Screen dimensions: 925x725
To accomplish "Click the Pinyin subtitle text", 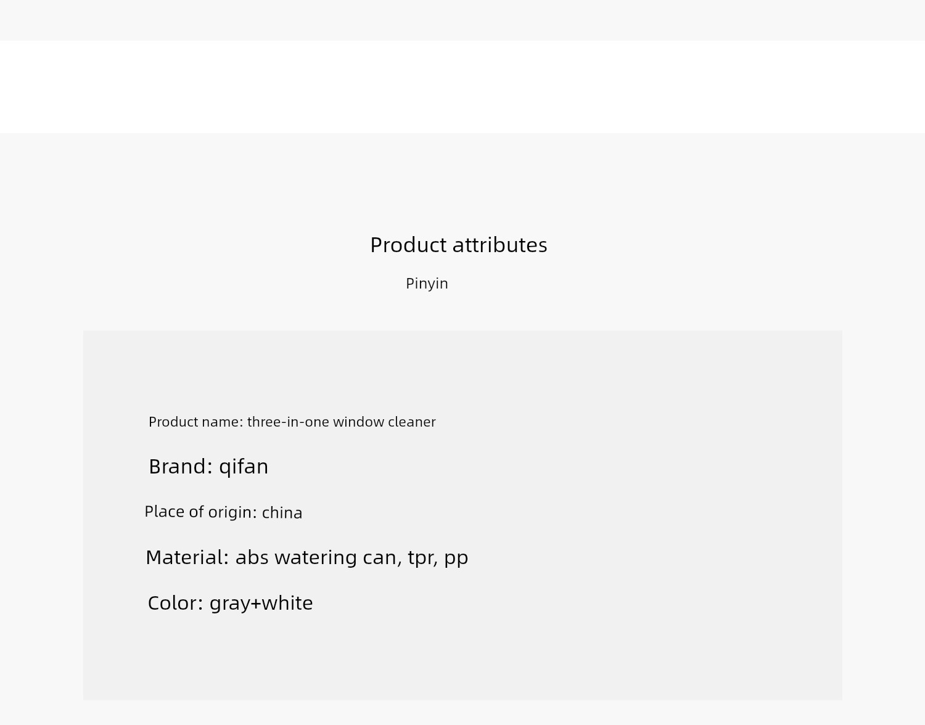I will (427, 284).
